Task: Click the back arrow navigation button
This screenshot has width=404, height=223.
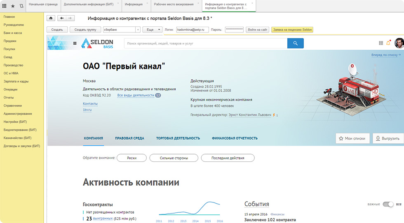Action: [62, 18]
